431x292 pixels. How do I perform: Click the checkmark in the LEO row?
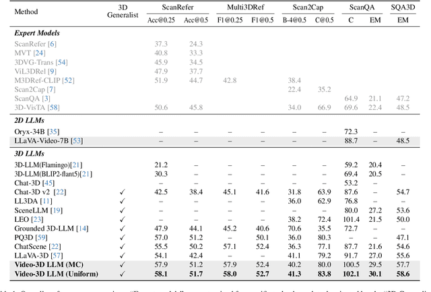(122, 219)
